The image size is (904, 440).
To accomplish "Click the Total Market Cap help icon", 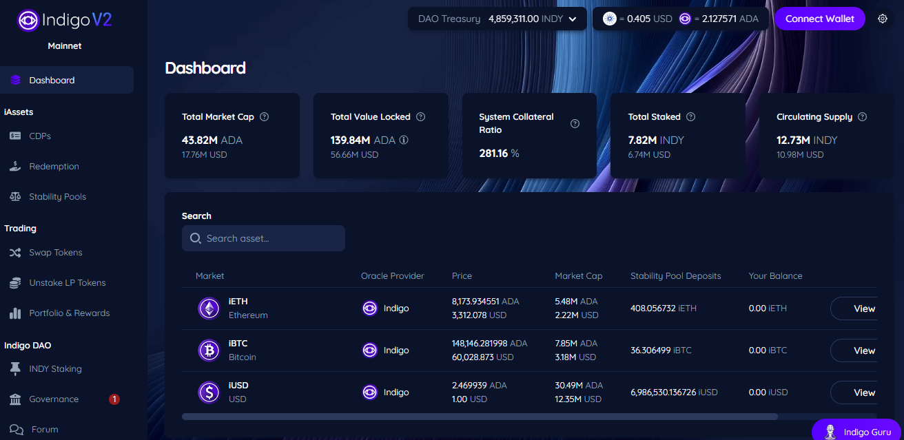I will pyautogui.click(x=264, y=117).
